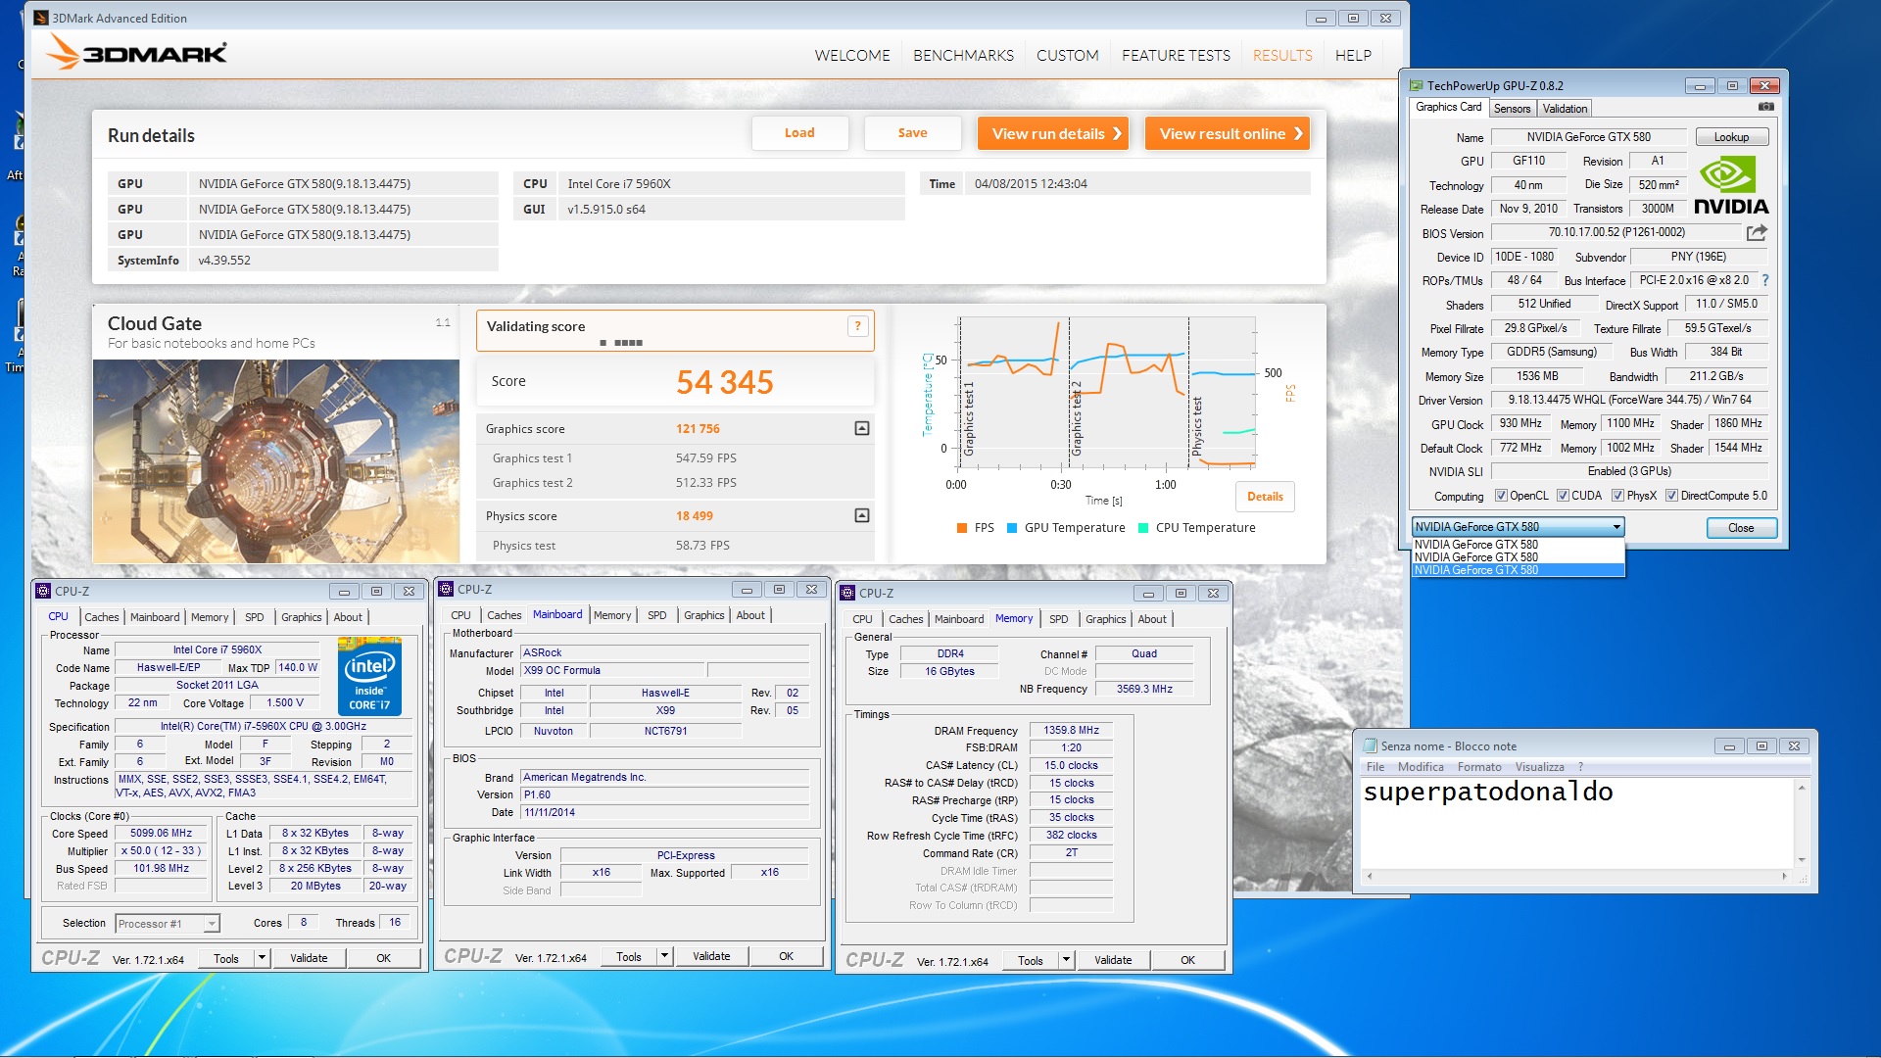Click View run details button
Image resolution: width=1881 pixels, height=1058 pixels.
(1053, 133)
